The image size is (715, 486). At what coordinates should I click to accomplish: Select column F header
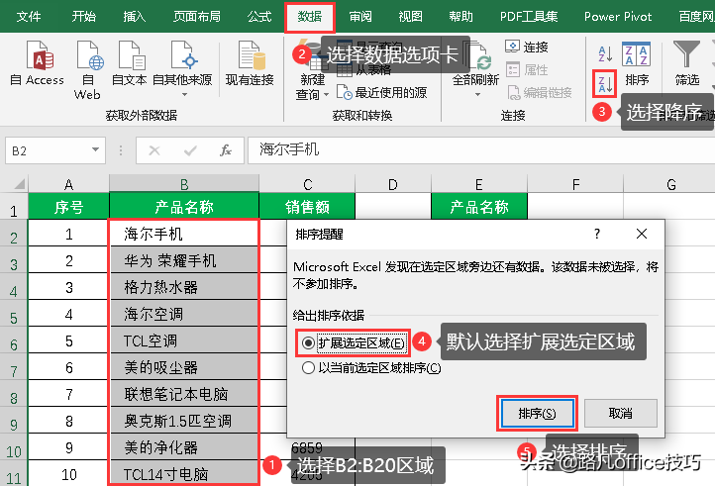(575, 184)
